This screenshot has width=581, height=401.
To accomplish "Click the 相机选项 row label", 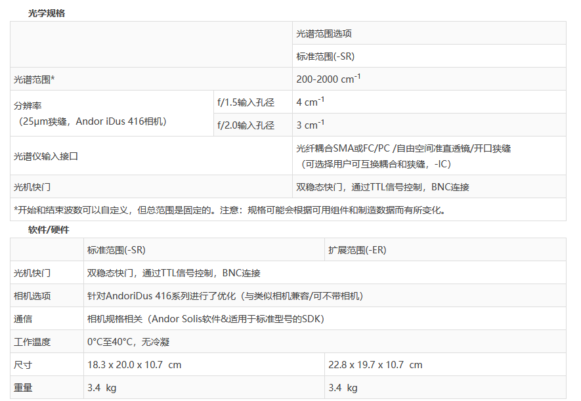I will point(32,296).
